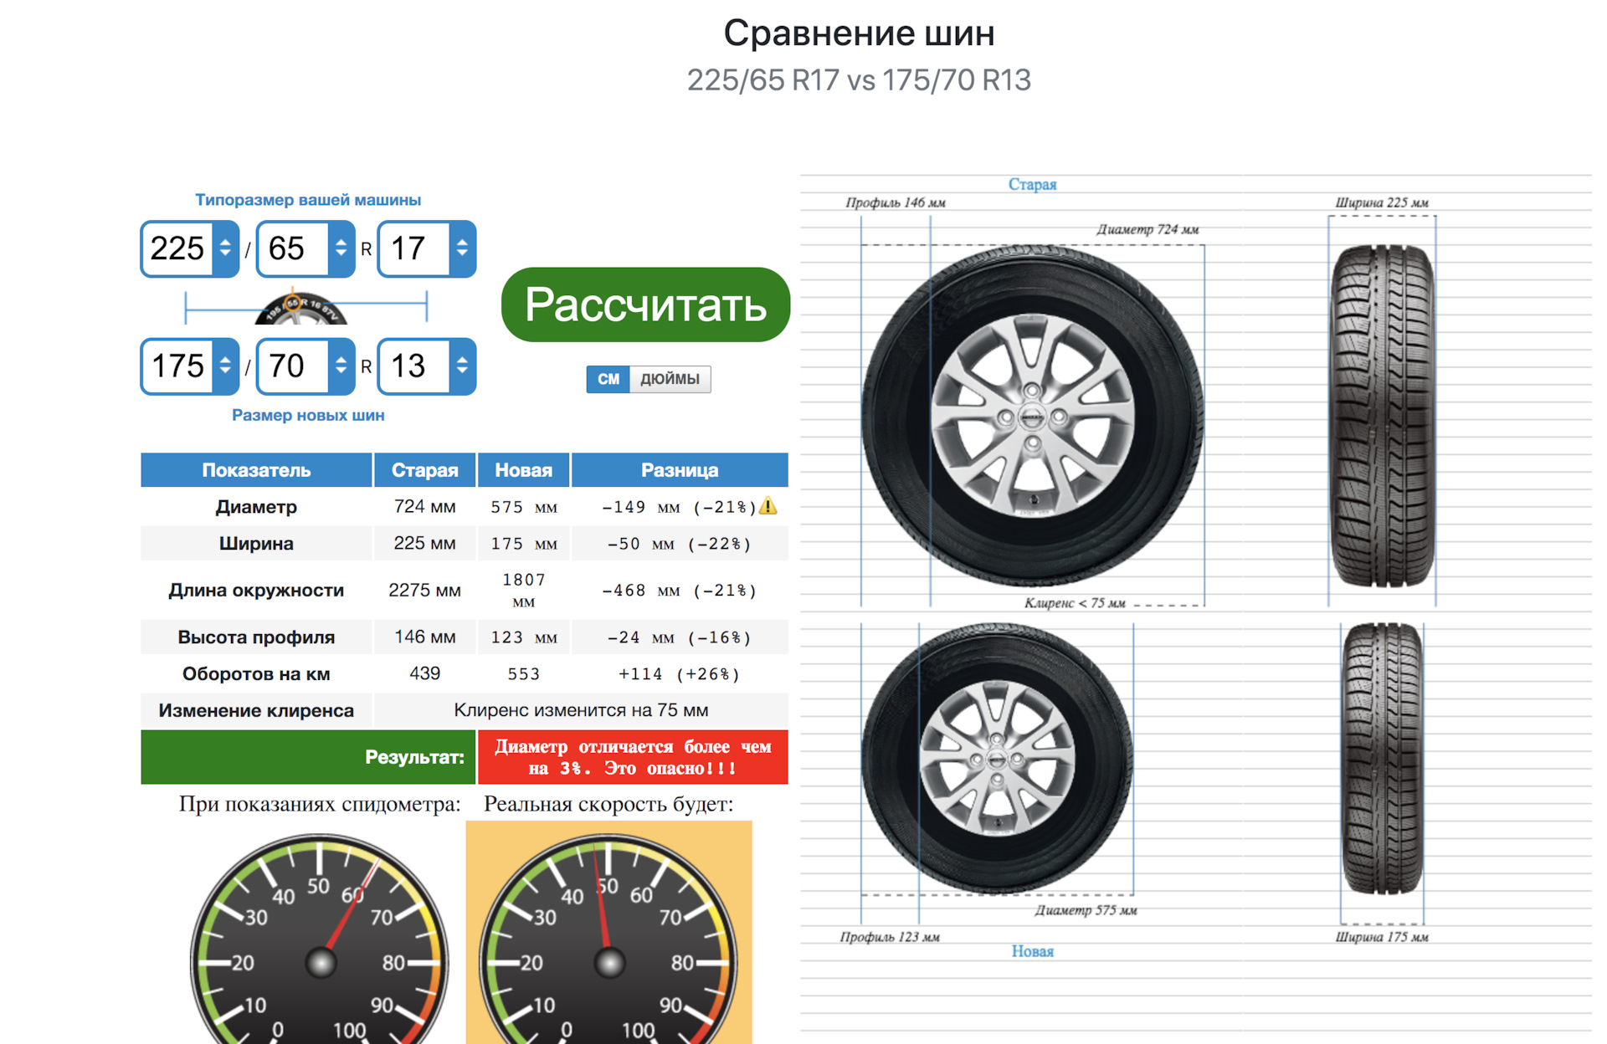Click the Длина окружности row label
Image resolution: width=1607 pixels, height=1044 pixels.
click(x=256, y=591)
